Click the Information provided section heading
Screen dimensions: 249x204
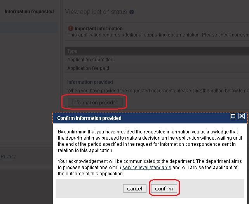90,82
